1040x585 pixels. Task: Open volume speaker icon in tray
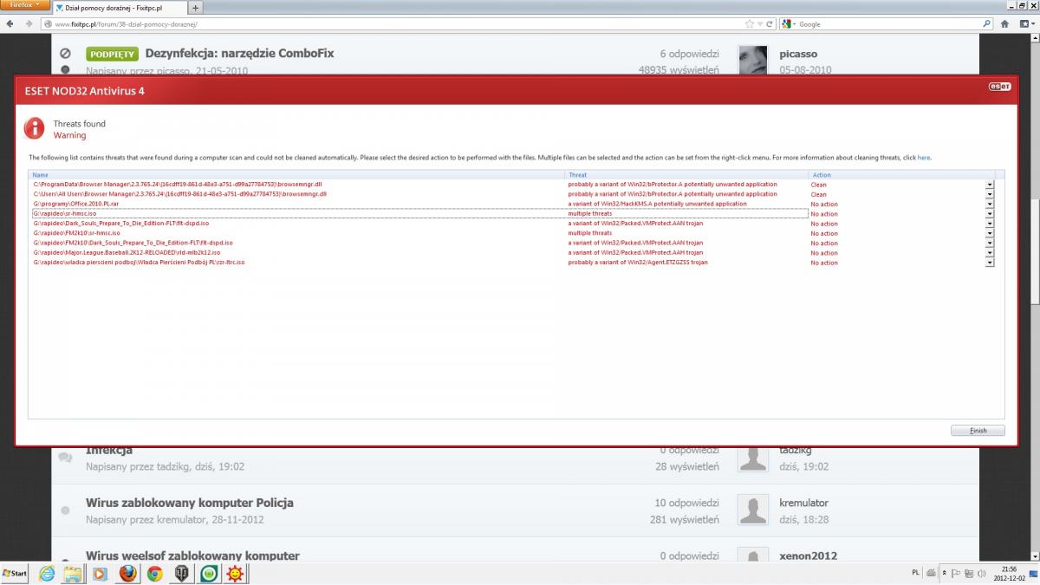(982, 574)
